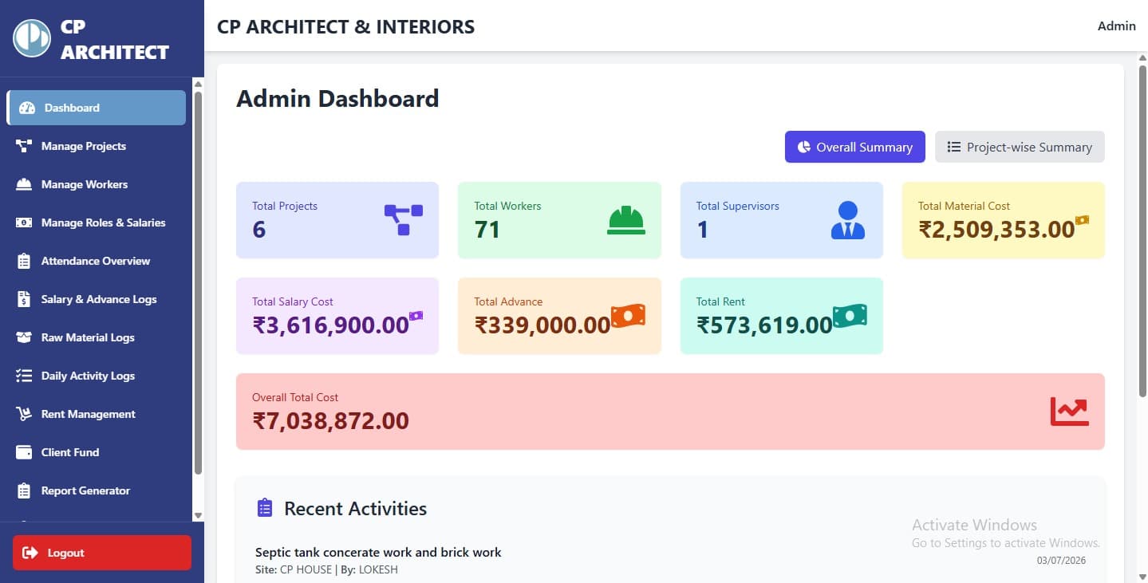The height and width of the screenshot is (583, 1148).
Task: Click the CP ARCHITECT sidebar brand title
Action: pyautogui.click(x=115, y=39)
